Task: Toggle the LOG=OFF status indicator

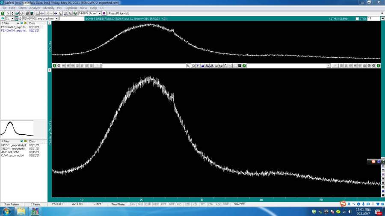Action: pos(239,204)
